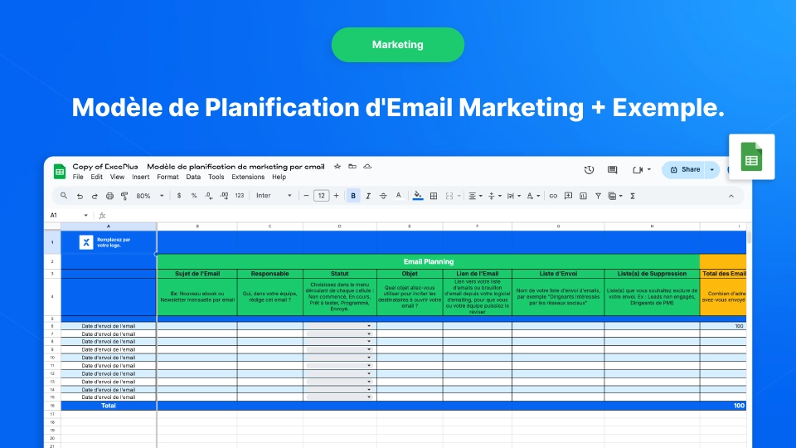Screen dimensions: 796x448
Task: Click the insert link icon
Action: pos(553,196)
